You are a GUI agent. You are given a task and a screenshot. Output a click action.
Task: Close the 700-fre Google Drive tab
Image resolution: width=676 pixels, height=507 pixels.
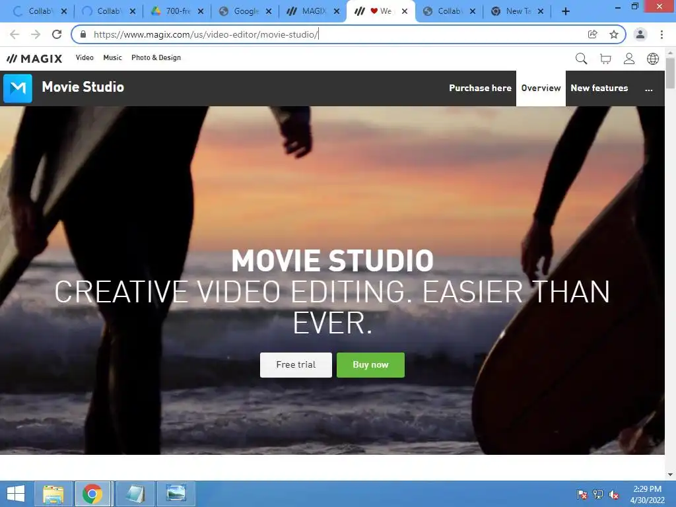pyautogui.click(x=201, y=12)
